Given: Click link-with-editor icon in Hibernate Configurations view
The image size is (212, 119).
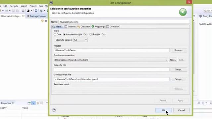Looking at the screenshot, I should coord(42,20).
